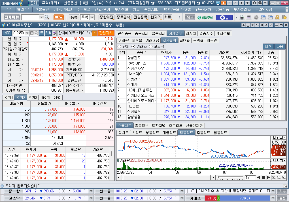
Task: Click the second window layout icon beside the padlock
Action: (270, 18)
